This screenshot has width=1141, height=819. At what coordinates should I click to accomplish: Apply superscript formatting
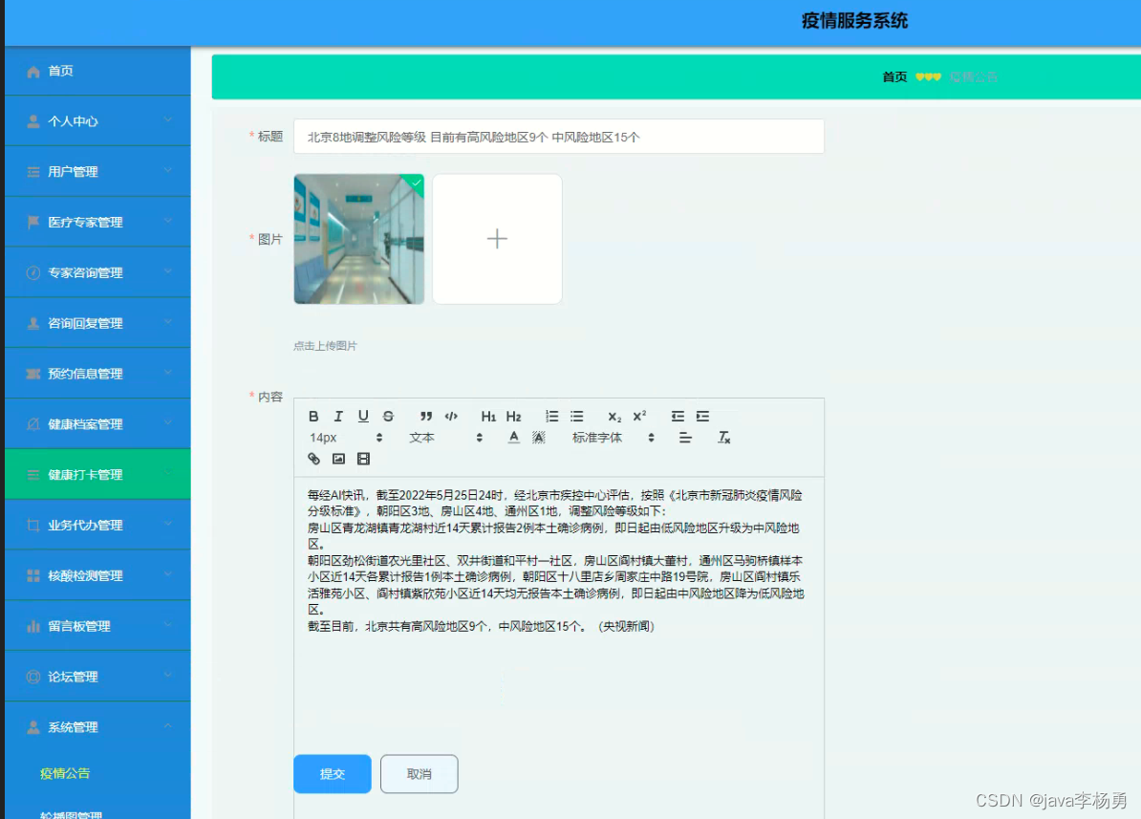639,417
